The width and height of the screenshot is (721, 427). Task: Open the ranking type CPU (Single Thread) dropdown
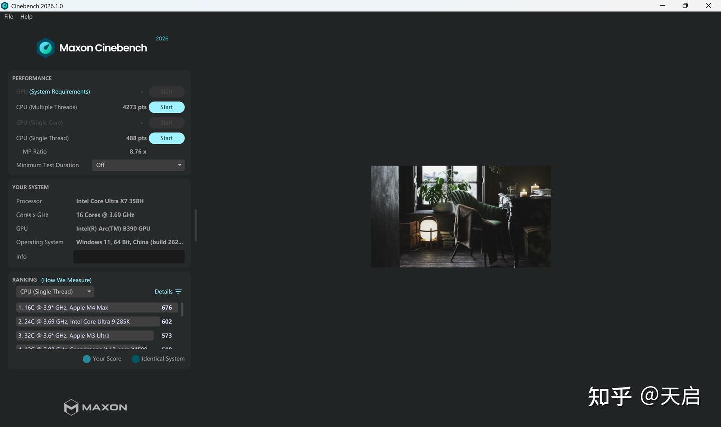[x=55, y=292]
